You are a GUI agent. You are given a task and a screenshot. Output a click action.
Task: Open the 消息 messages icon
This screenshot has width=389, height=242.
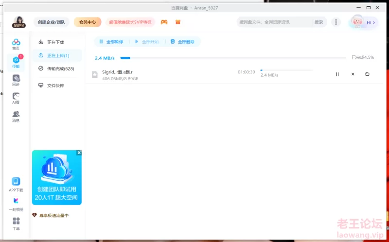(16, 117)
